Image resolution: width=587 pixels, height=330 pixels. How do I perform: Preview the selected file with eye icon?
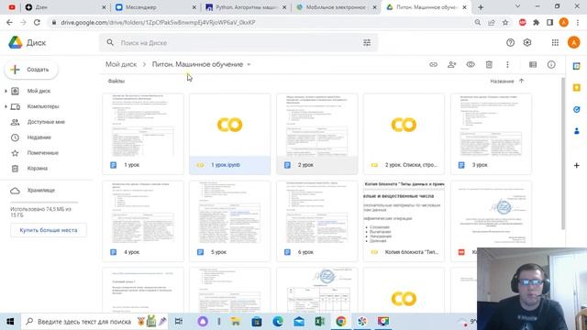pyautogui.click(x=471, y=65)
